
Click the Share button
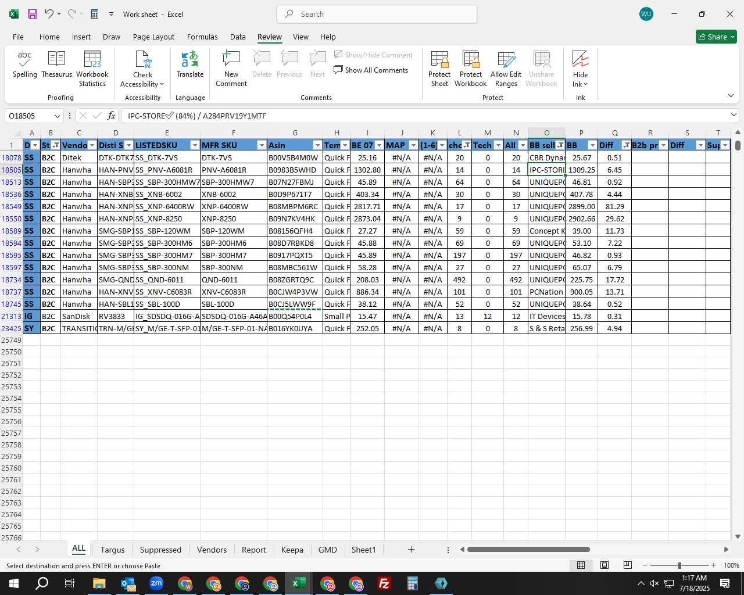[x=716, y=37]
